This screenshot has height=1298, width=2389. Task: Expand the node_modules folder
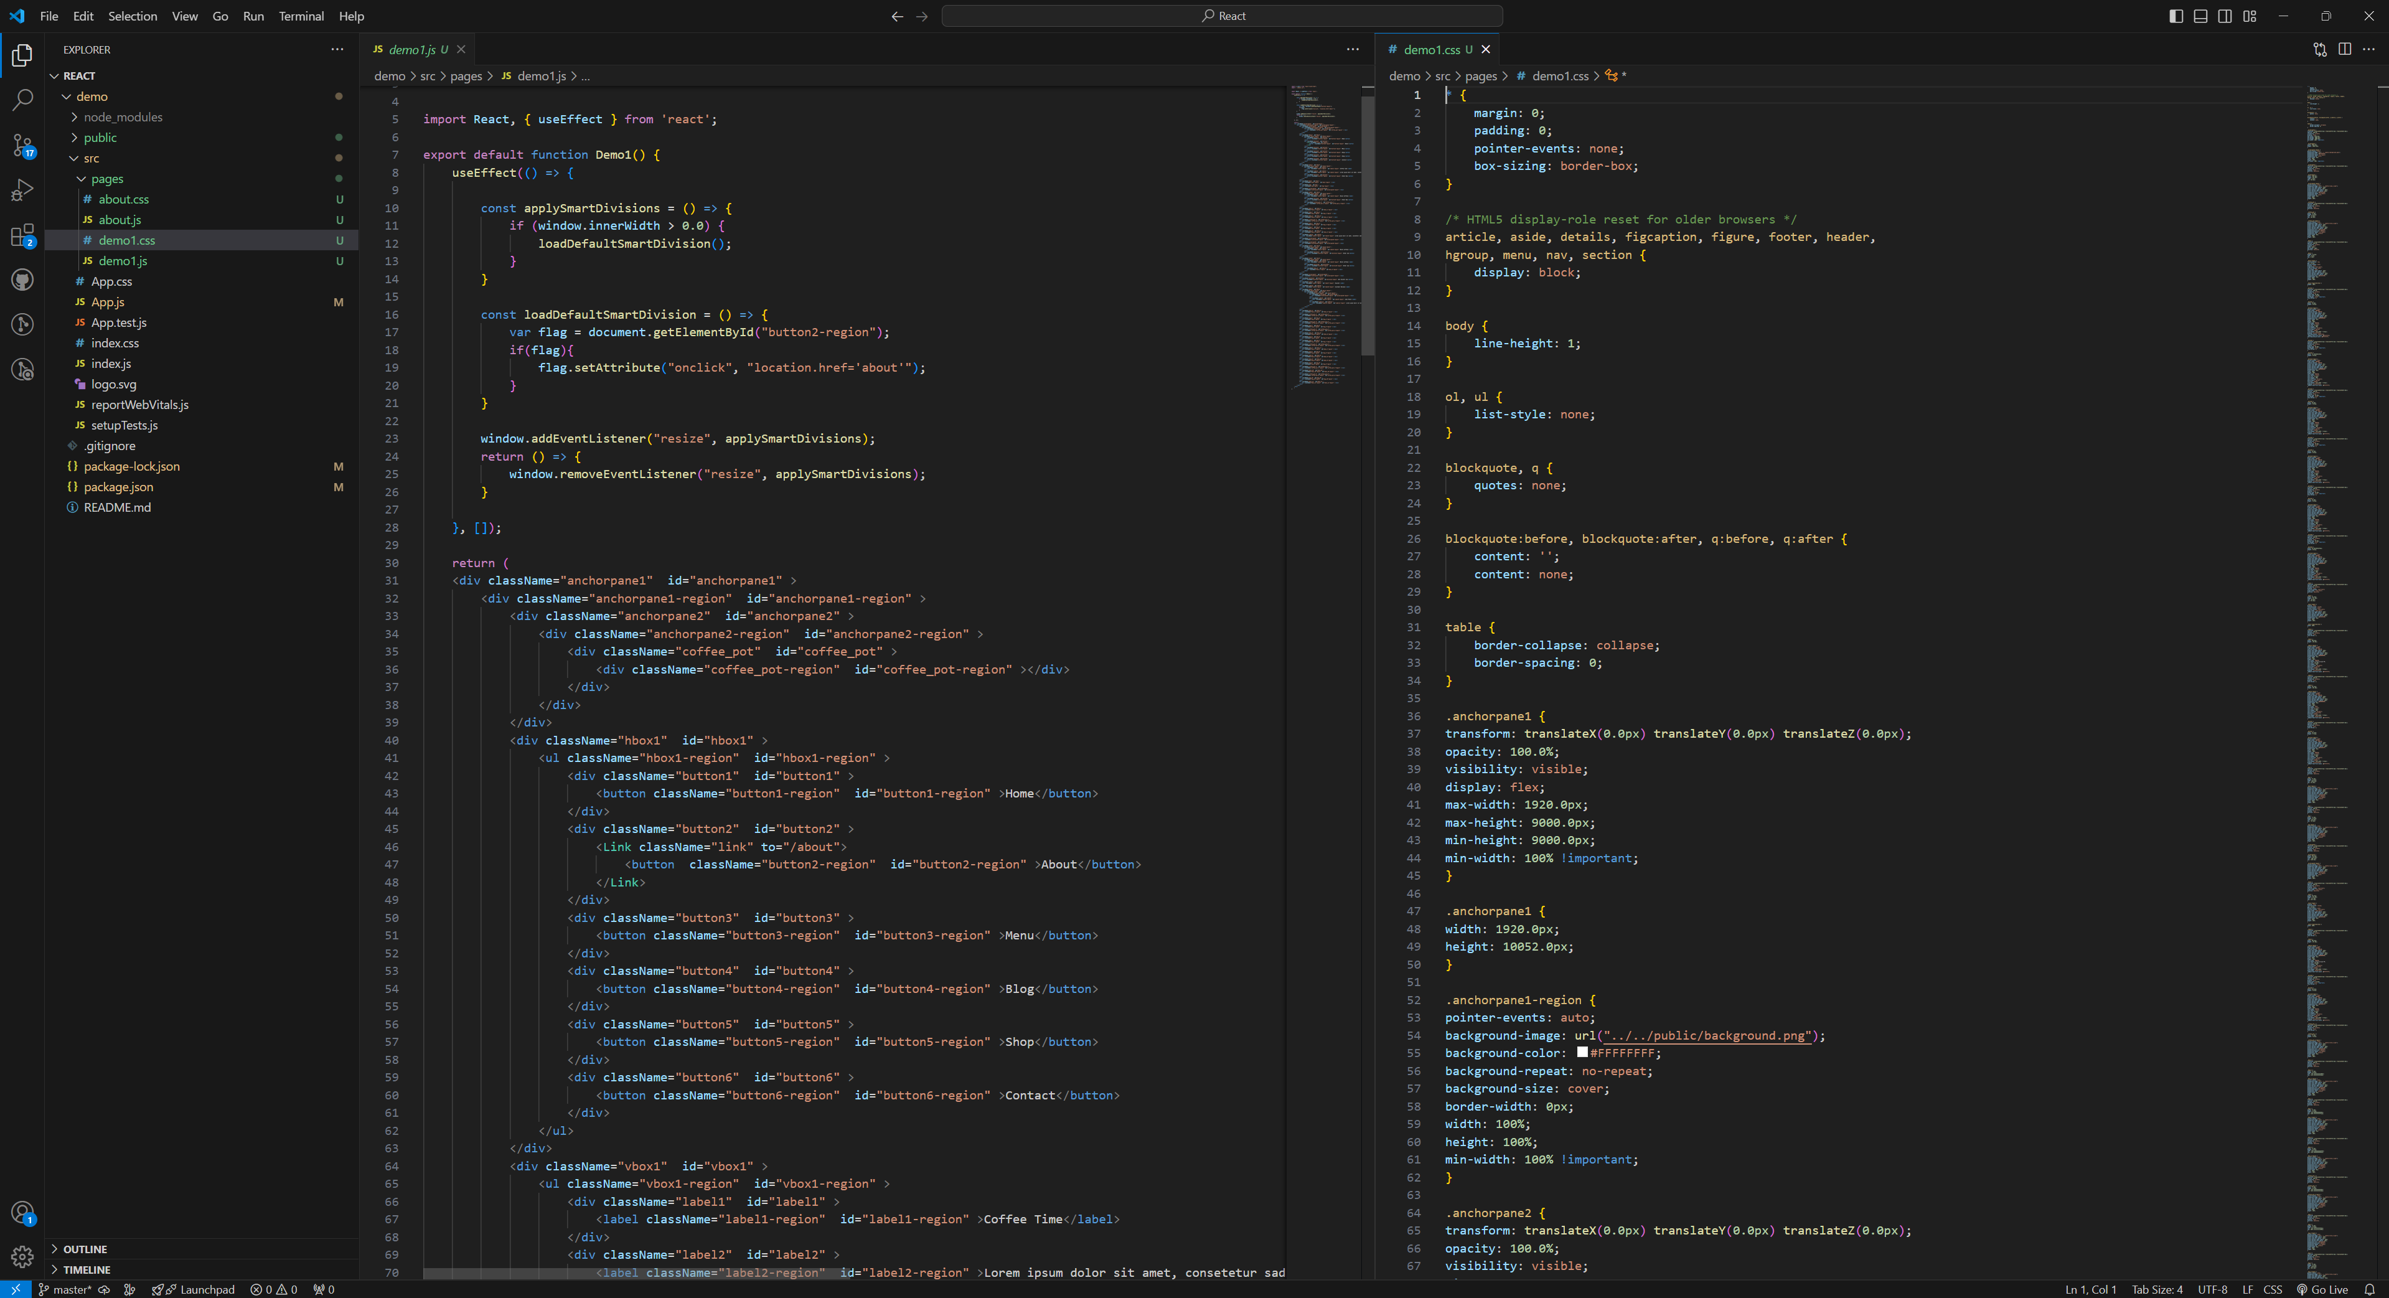[x=123, y=117]
